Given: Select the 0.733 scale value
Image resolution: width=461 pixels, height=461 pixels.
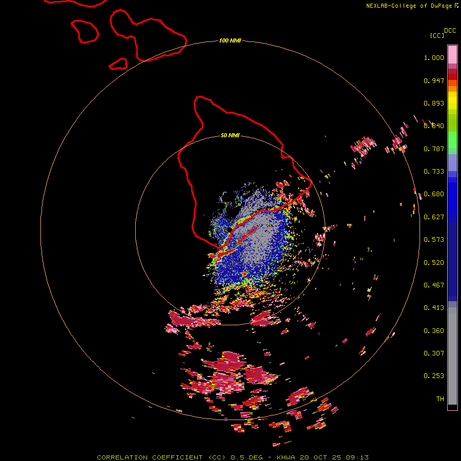Looking at the screenshot, I should pos(434,172).
